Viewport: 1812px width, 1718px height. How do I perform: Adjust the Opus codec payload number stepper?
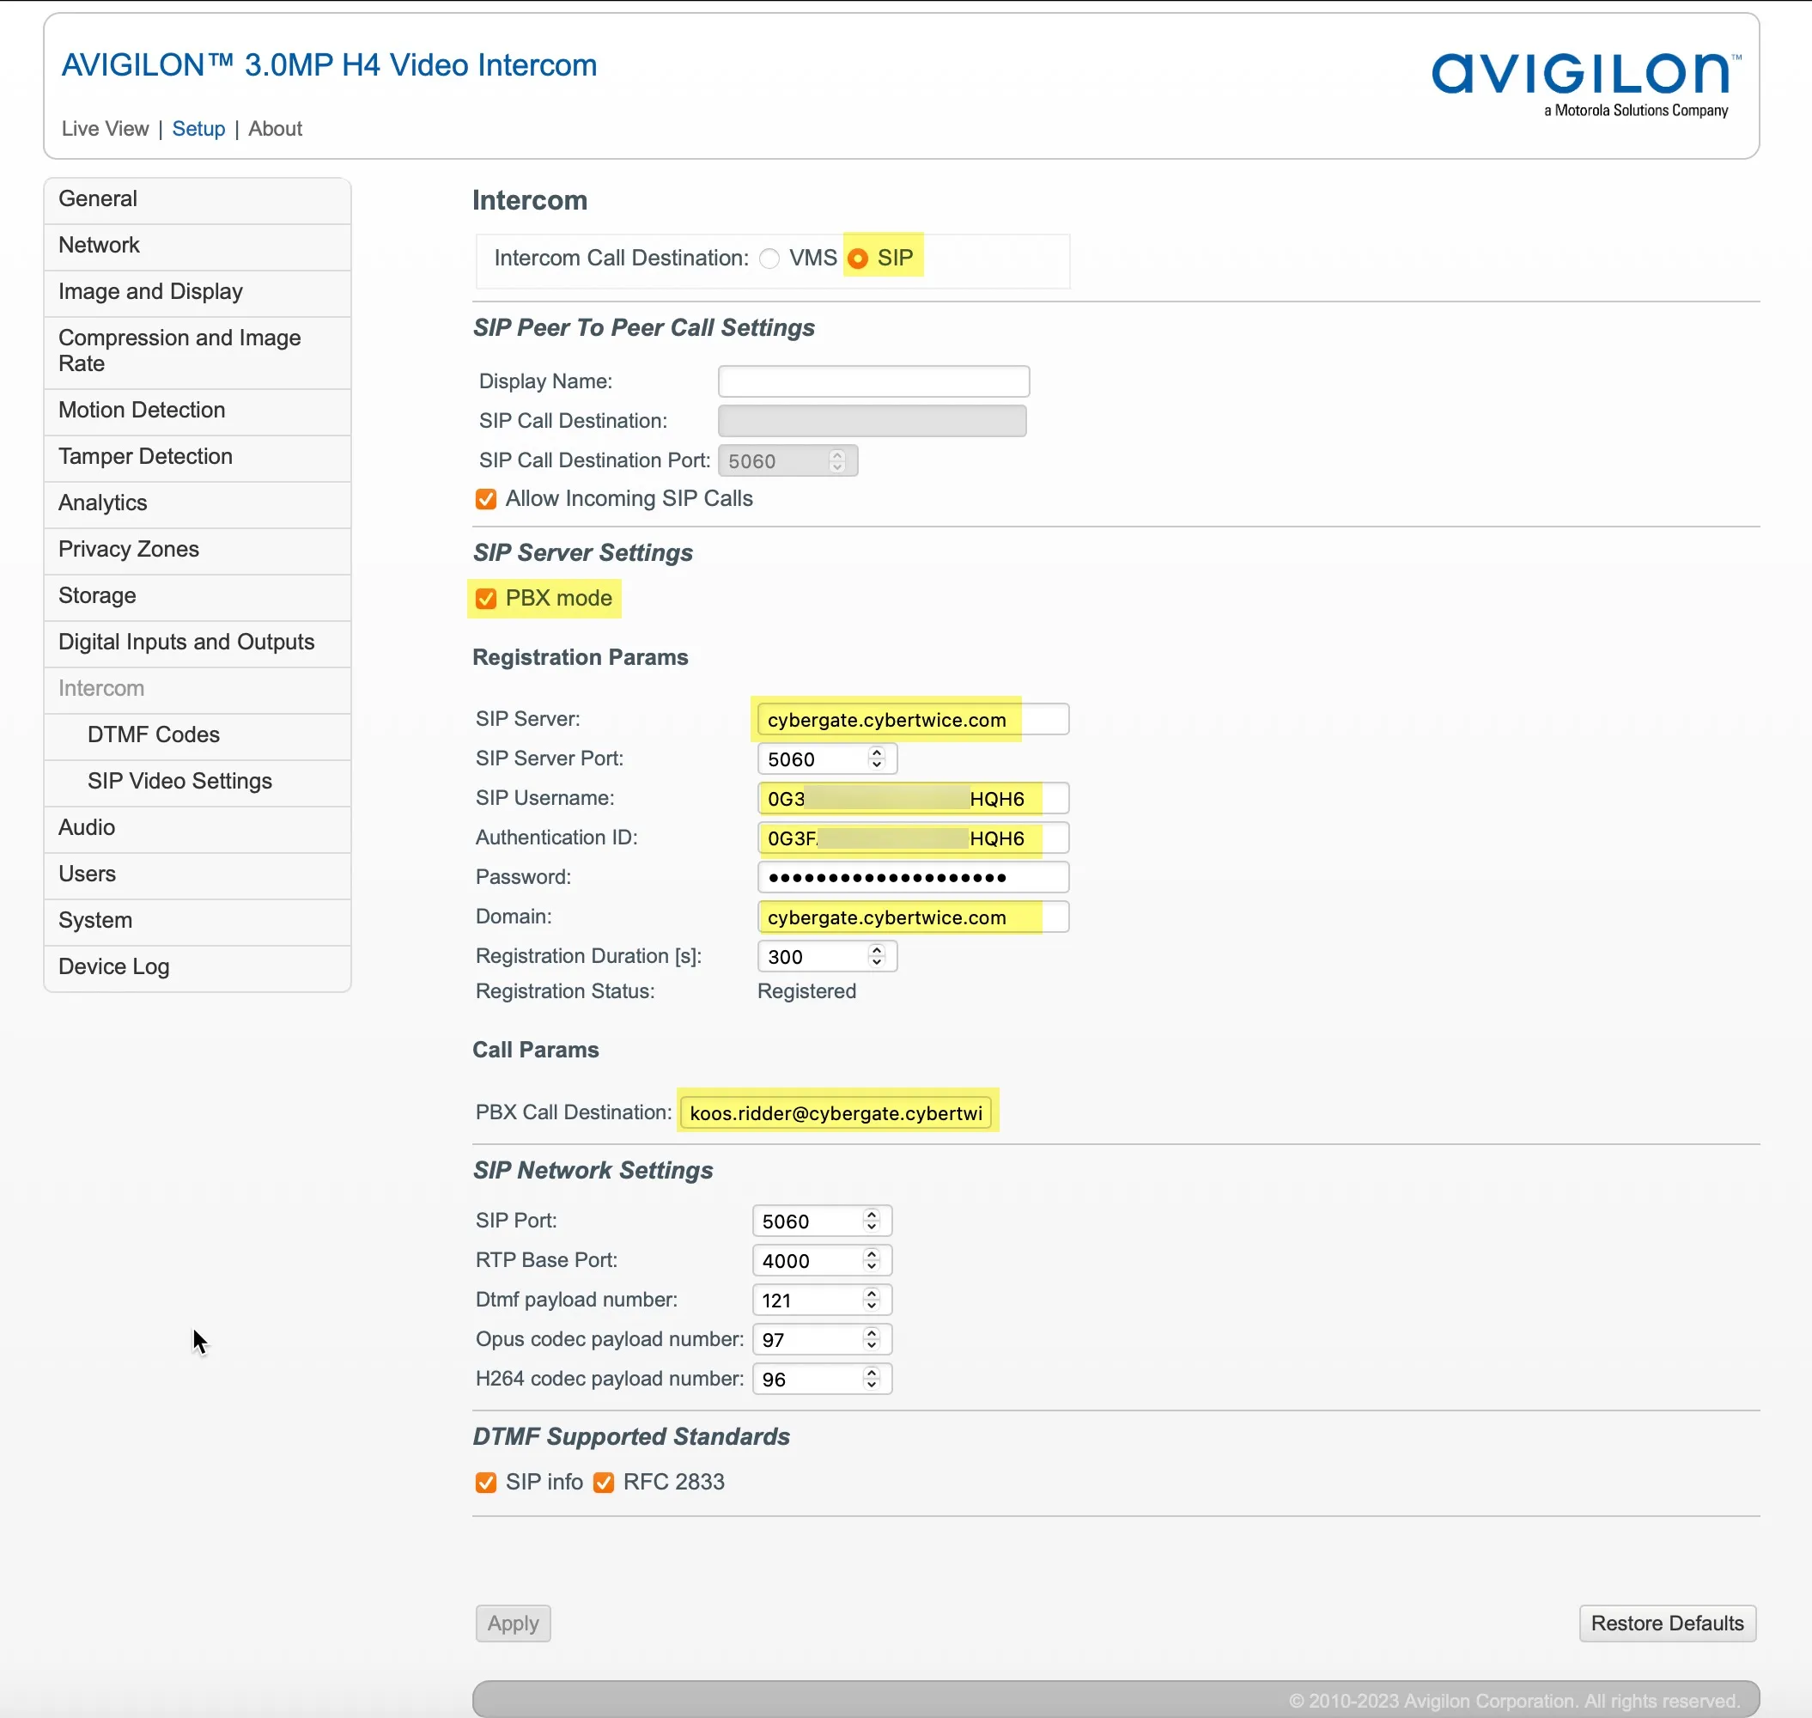pyautogui.click(x=871, y=1340)
